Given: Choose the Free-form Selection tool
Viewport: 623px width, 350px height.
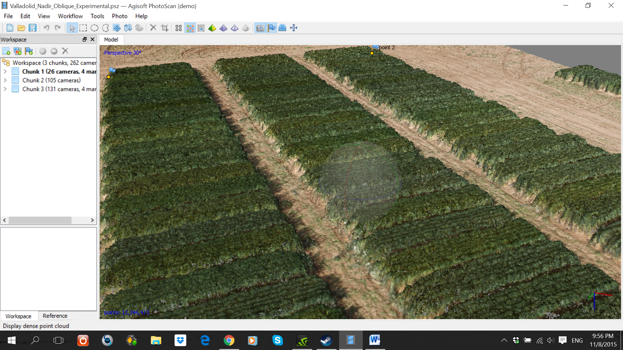Looking at the screenshot, I should click(105, 28).
